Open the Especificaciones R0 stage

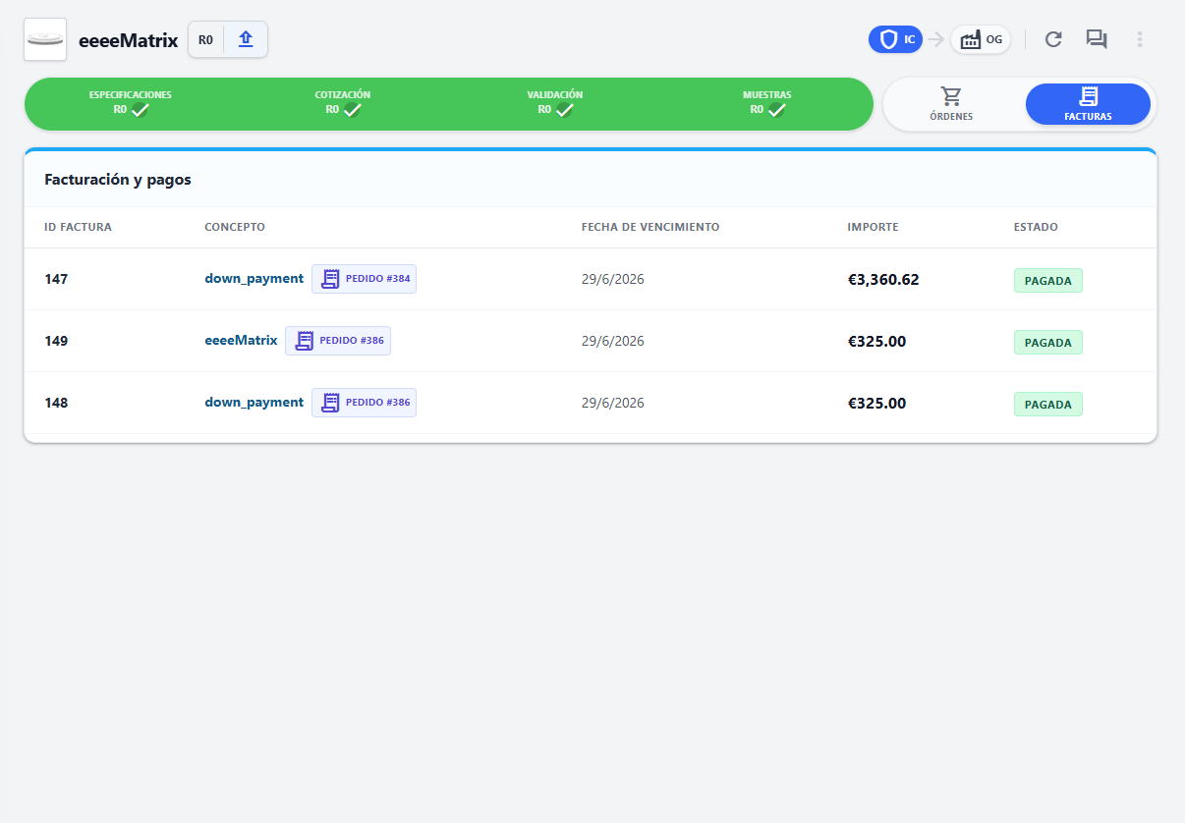coord(131,103)
